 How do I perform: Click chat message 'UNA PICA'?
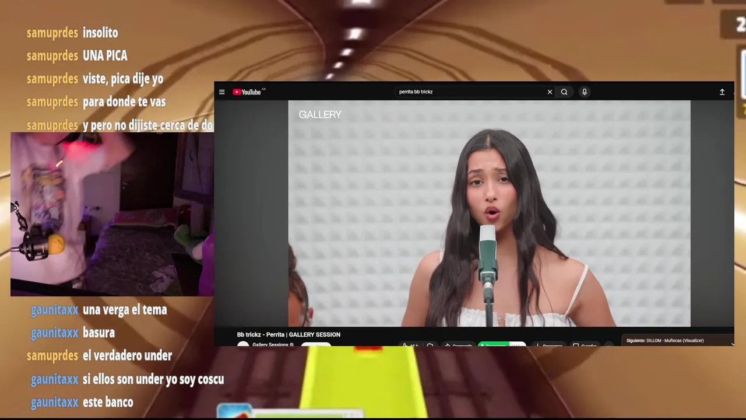click(105, 55)
